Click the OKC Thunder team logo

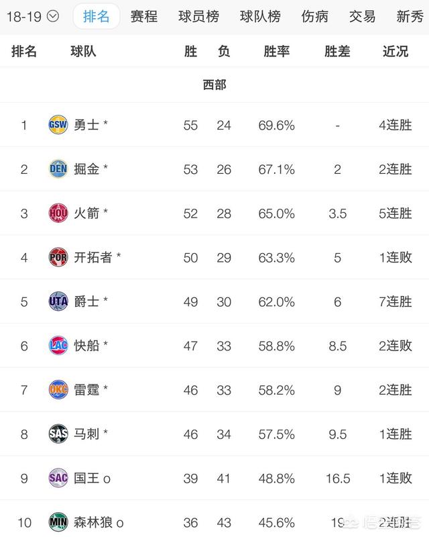[x=58, y=389]
